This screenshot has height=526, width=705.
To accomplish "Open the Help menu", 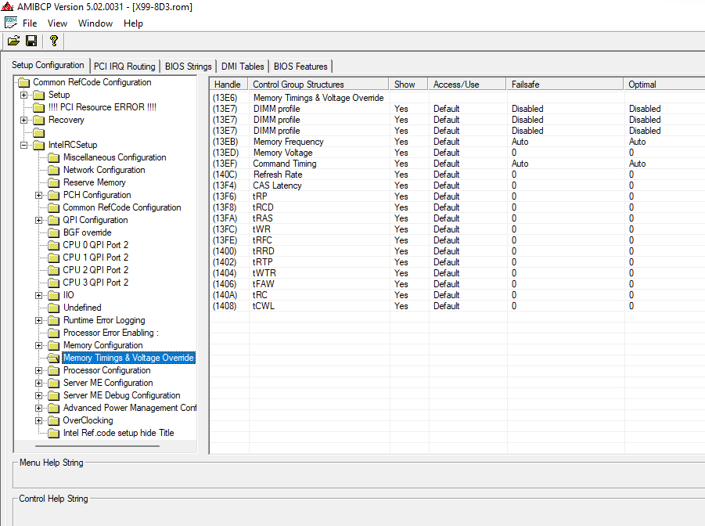I will tap(133, 23).
